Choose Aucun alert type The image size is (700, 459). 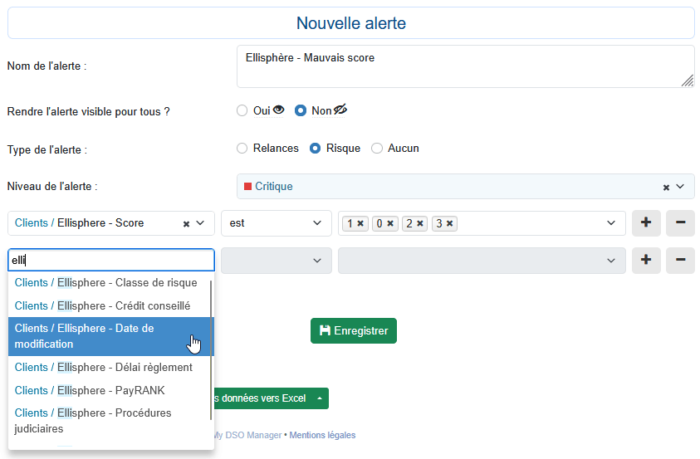tap(377, 148)
